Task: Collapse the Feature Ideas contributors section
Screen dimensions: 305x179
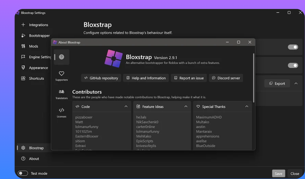Action: (x=186, y=106)
